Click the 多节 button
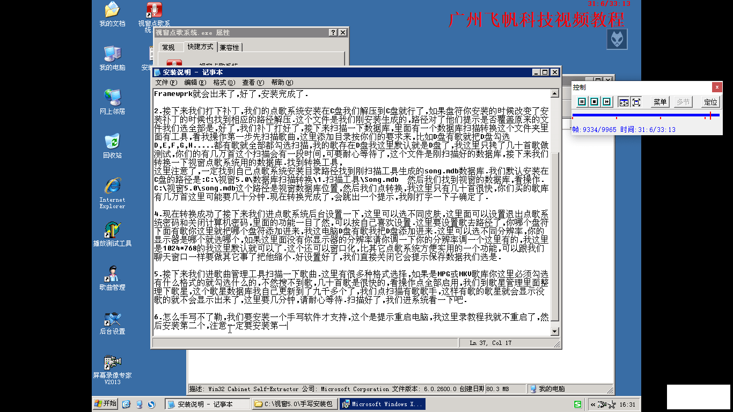 click(x=683, y=102)
